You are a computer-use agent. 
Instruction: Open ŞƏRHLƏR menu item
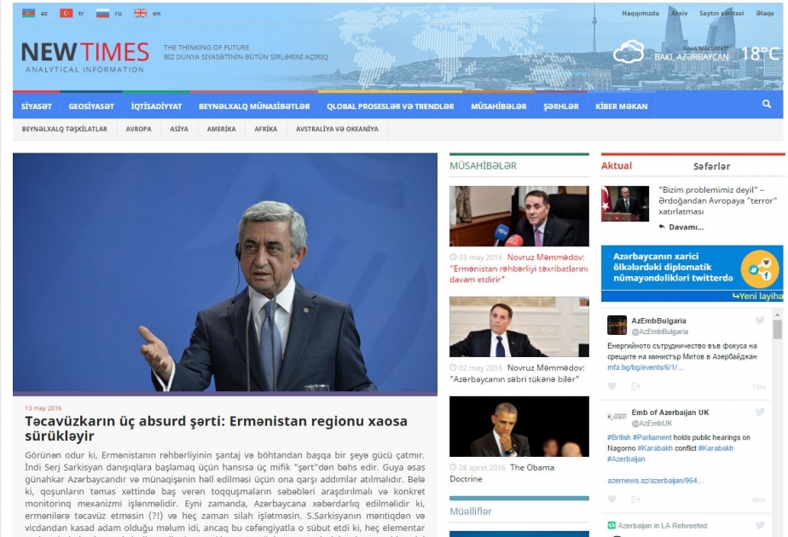561,107
